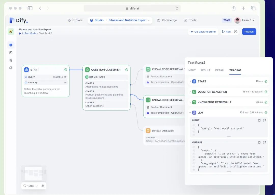Expand the OUTPUT code block to fullscreen
Viewport: 275px width, 195px height.
pos(264,142)
